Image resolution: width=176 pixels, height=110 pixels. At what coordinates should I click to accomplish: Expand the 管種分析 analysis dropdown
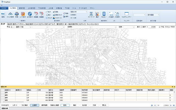pyautogui.click(x=86, y=12)
